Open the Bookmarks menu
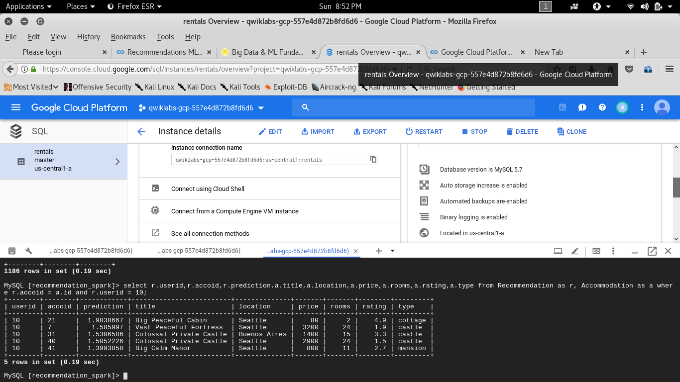This screenshot has width=680, height=382. tap(128, 37)
